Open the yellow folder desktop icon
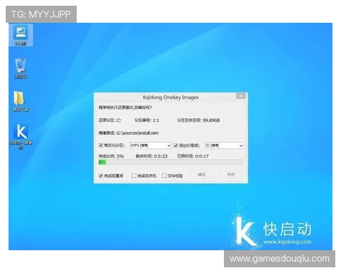The width and height of the screenshot is (341, 273). 20,101
